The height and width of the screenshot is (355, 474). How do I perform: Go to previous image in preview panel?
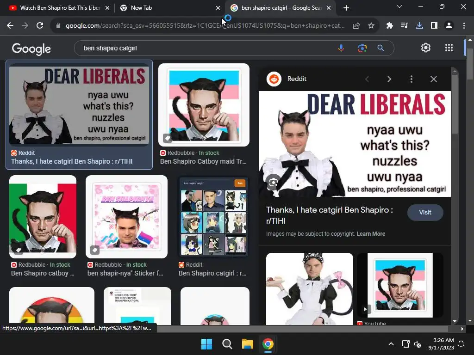[367, 79]
